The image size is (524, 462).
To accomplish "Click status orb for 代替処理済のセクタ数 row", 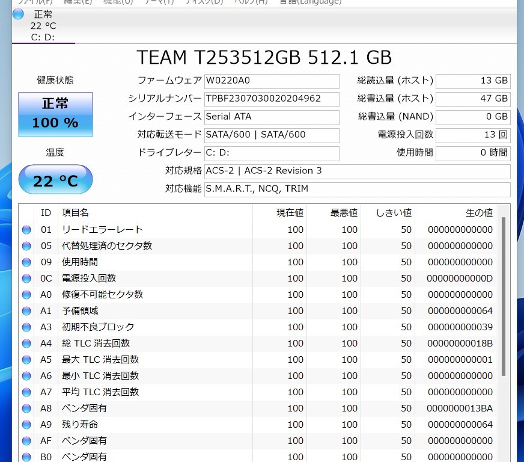I will pyautogui.click(x=26, y=246).
